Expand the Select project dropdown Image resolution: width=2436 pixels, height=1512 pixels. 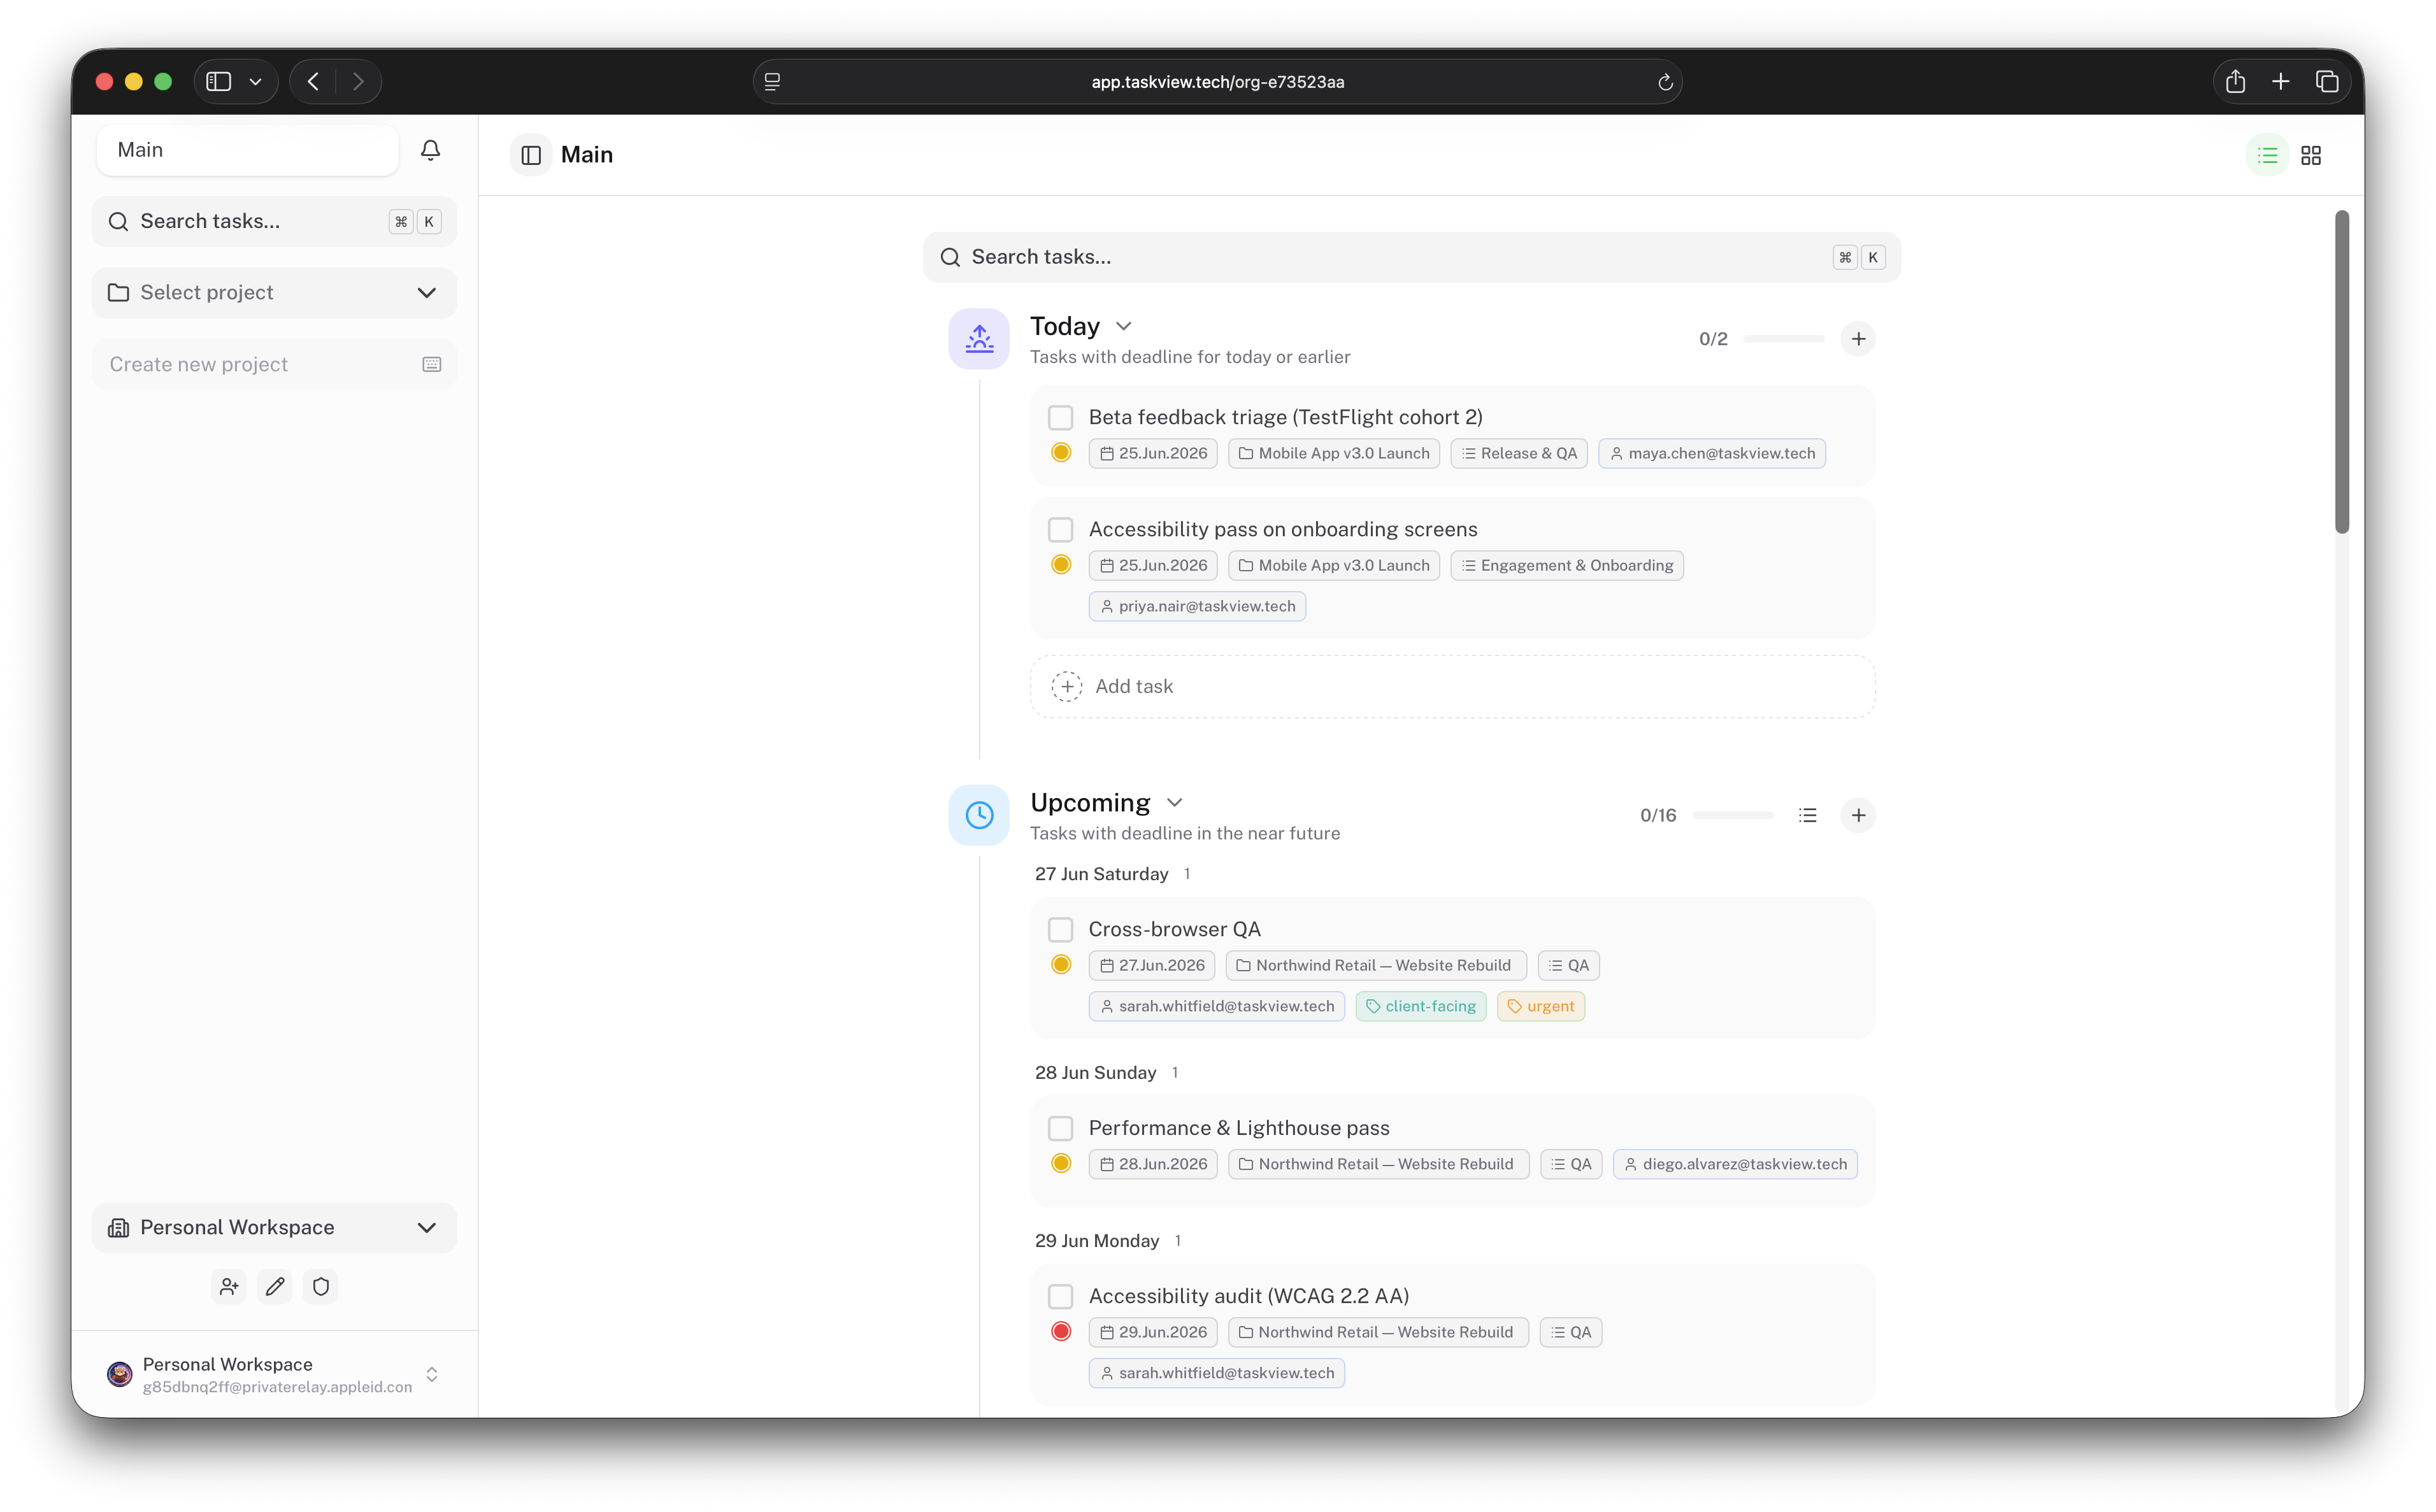click(274, 292)
